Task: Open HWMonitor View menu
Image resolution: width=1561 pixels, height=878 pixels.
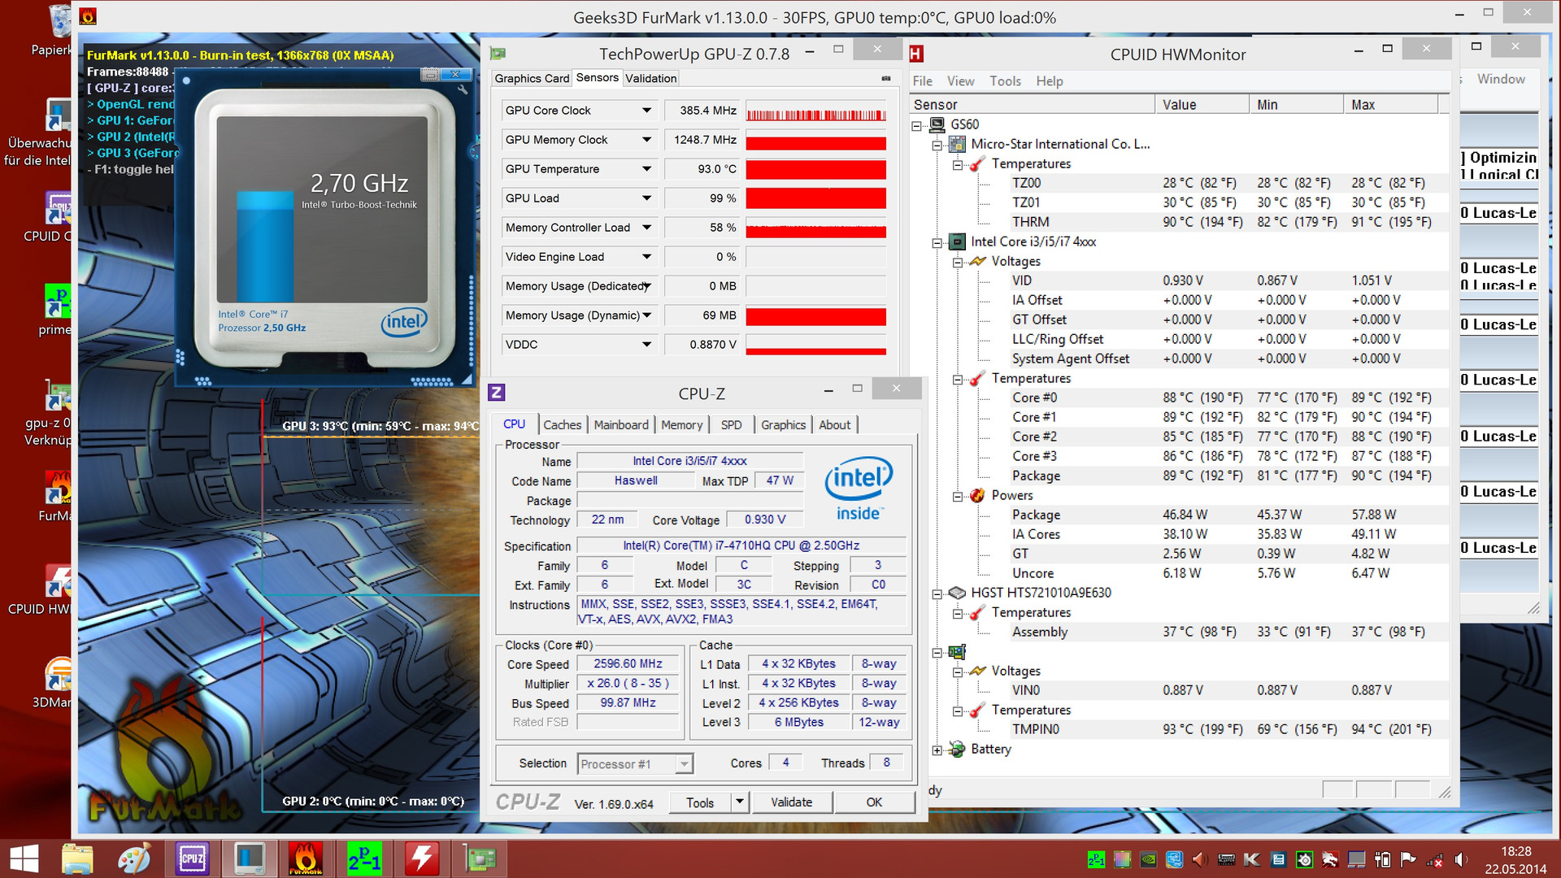Action: pos(960,81)
